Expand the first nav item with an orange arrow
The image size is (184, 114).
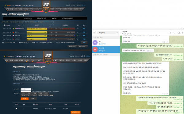pos(7,9)
